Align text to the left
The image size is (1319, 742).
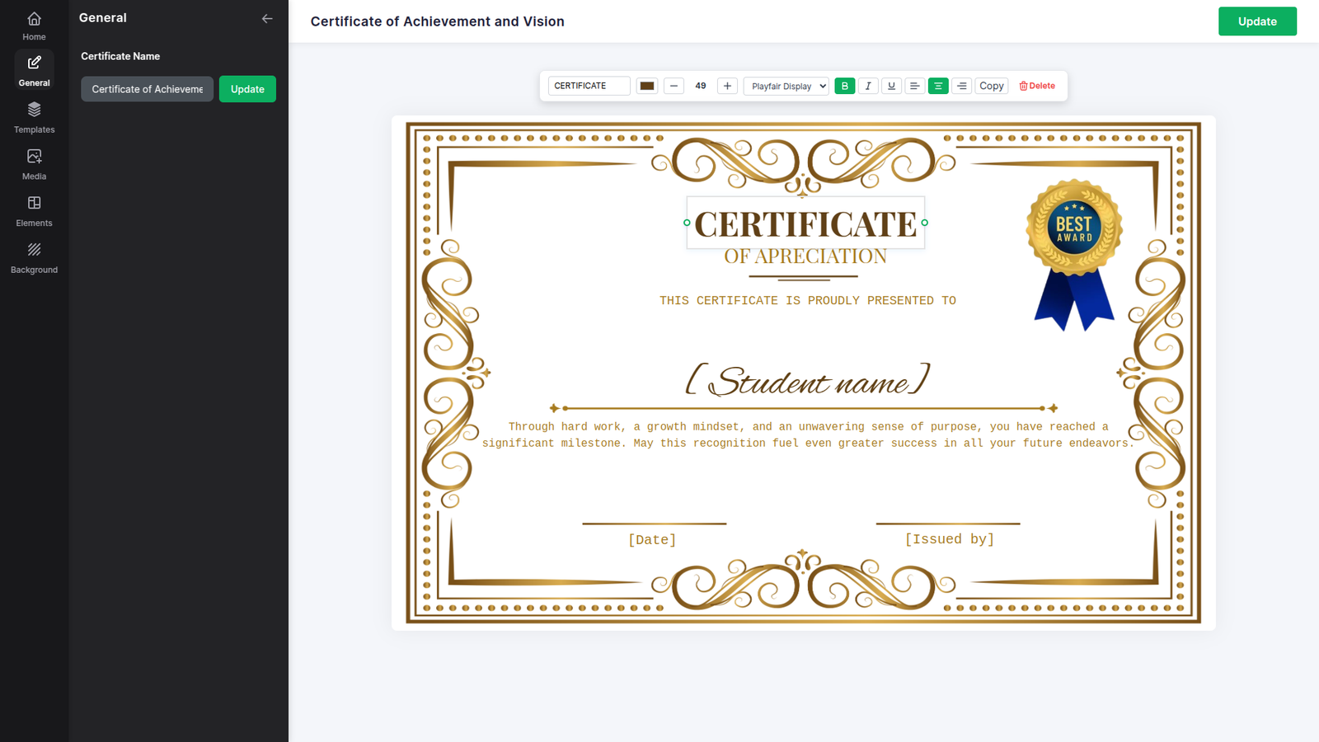[914, 86]
